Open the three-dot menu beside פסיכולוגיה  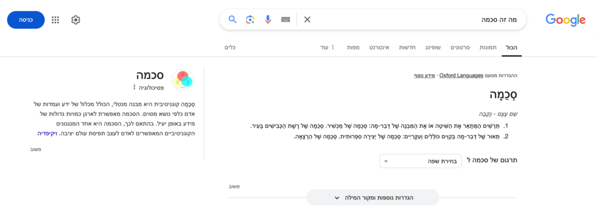pos(134,87)
